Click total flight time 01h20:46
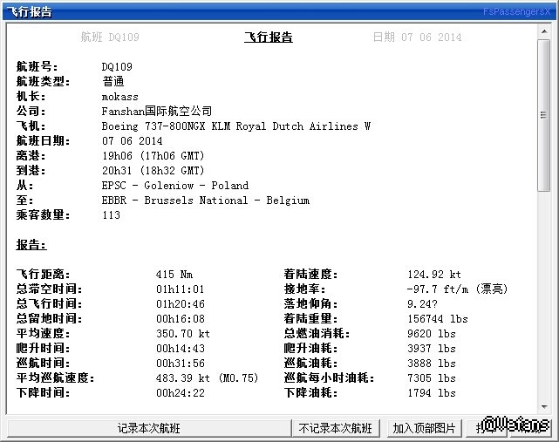Viewport: 559px width, 442px height. pyautogui.click(x=180, y=304)
